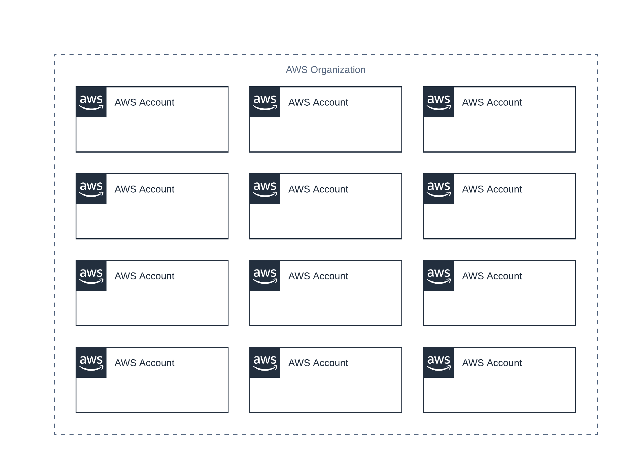Select AWS logo in bottom-left account box
This screenshot has height=456, width=636.
[x=91, y=362]
